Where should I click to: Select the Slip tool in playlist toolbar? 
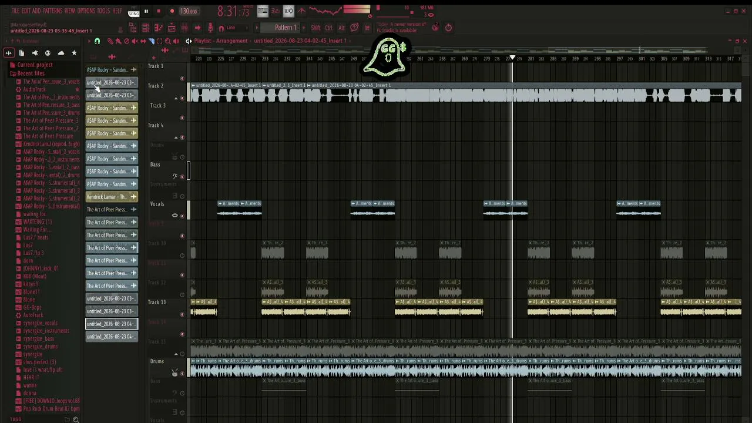click(143, 41)
